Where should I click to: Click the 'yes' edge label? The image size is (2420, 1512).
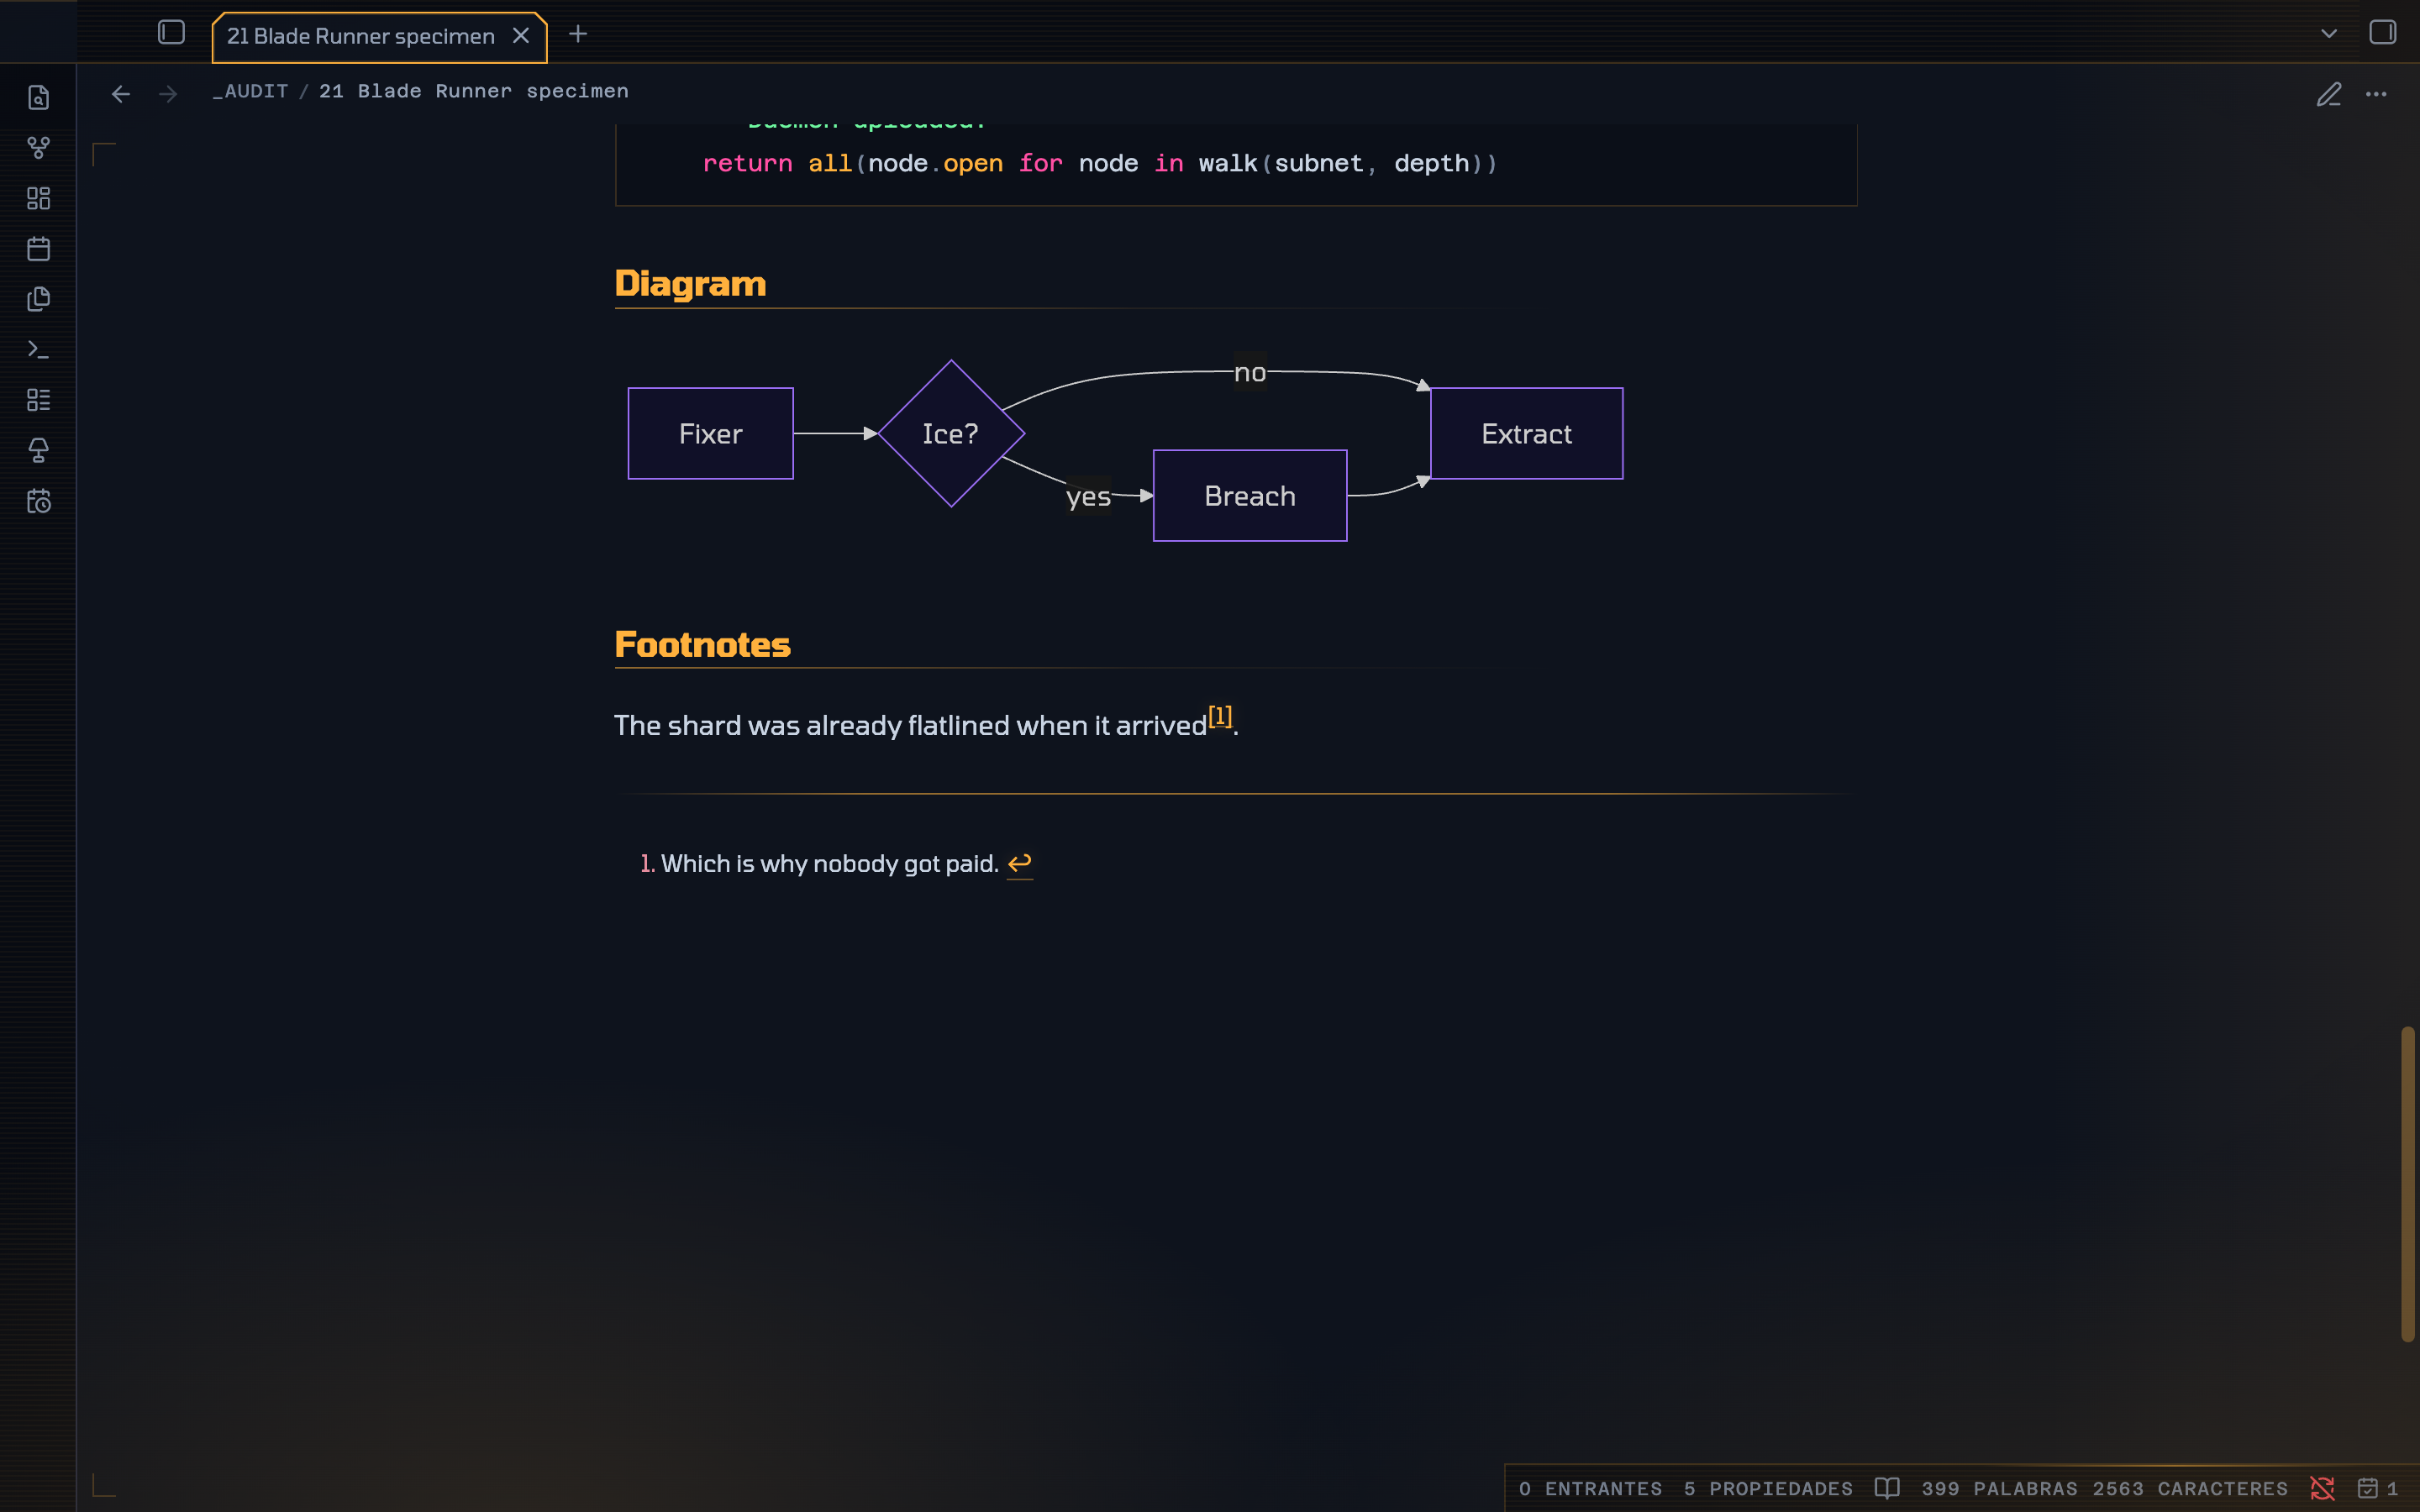1088,497
